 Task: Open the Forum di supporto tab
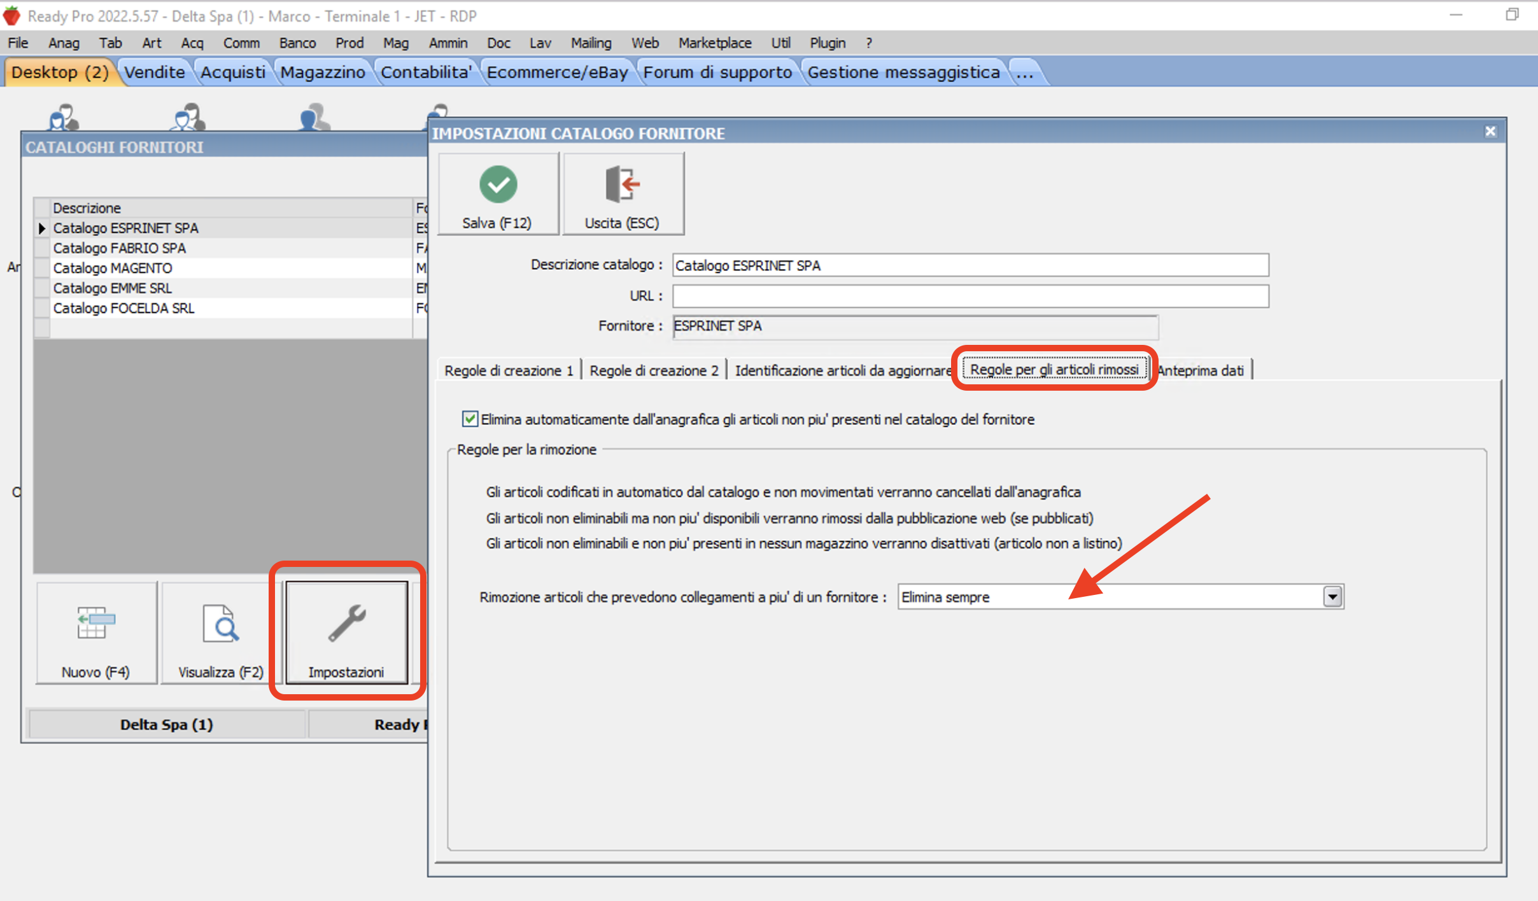[x=717, y=72]
